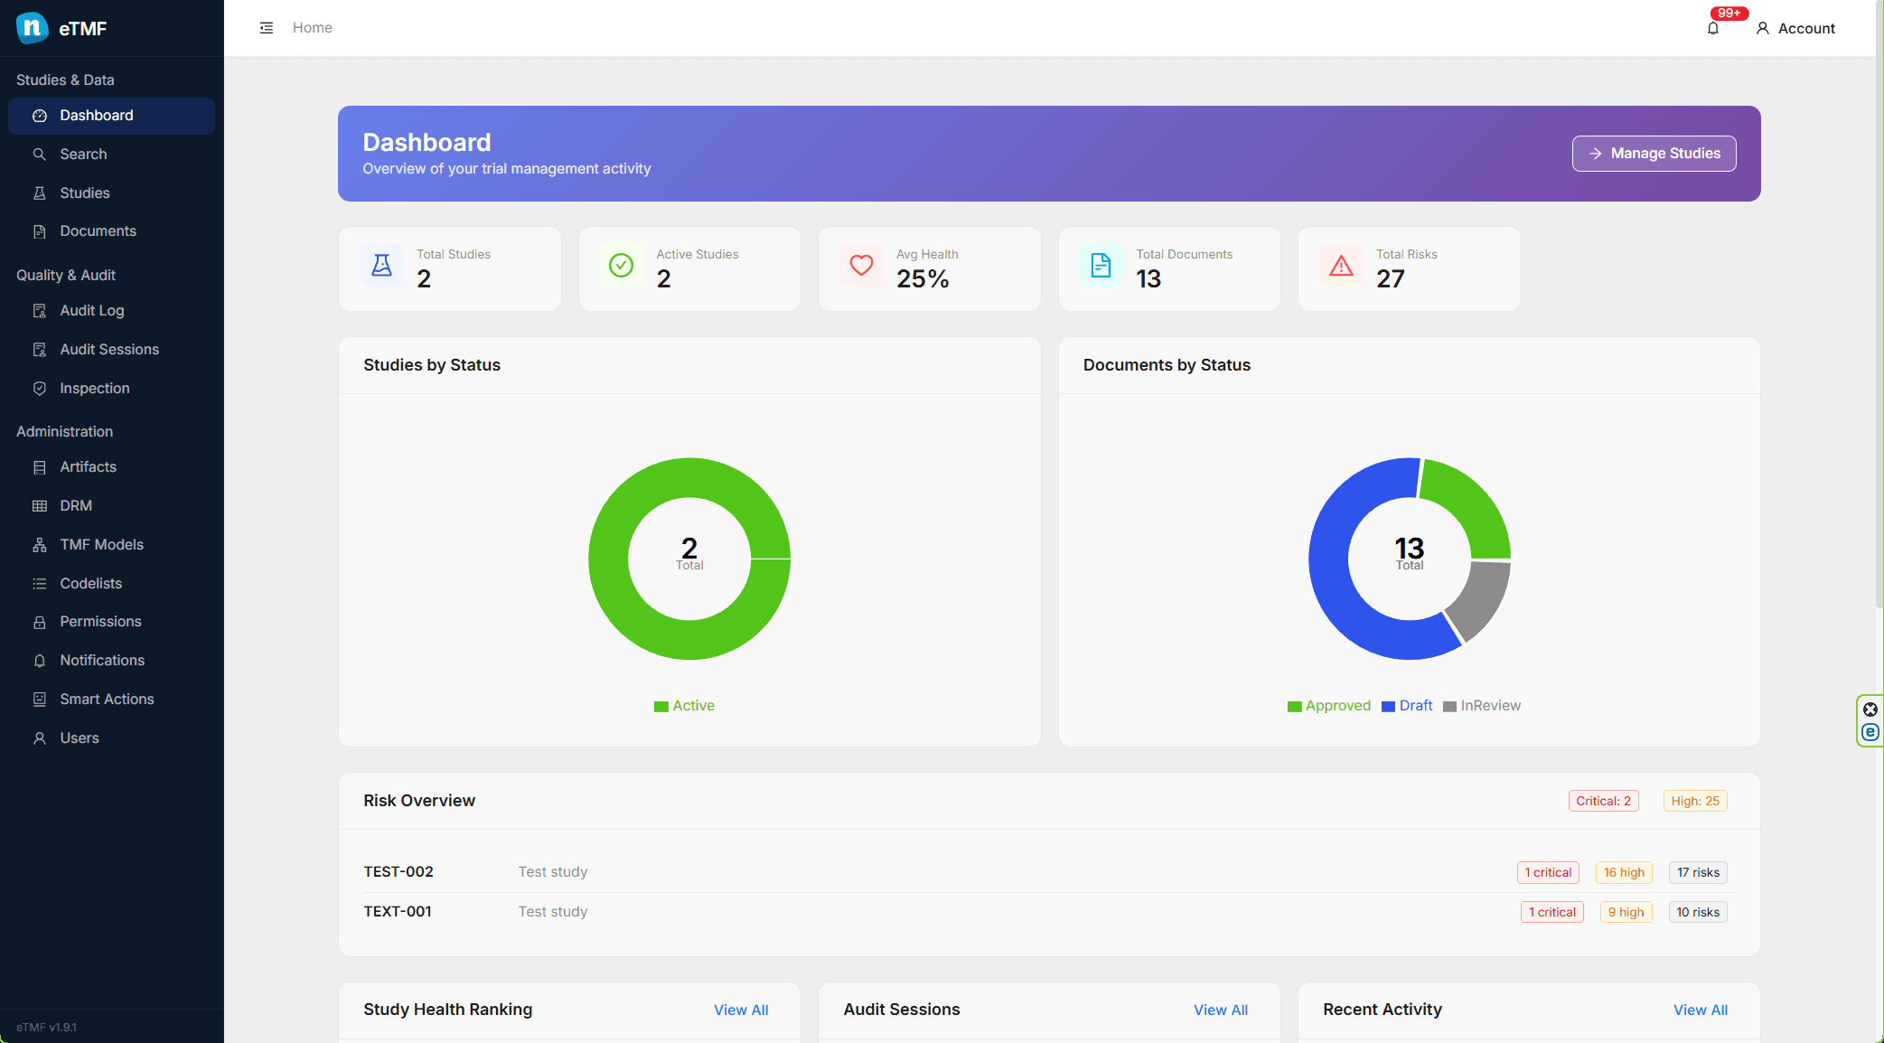This screenshot has height=1043, width=1884.
Task: Click the Notifications bell icon in sidebar
Action: pos(40,661)
